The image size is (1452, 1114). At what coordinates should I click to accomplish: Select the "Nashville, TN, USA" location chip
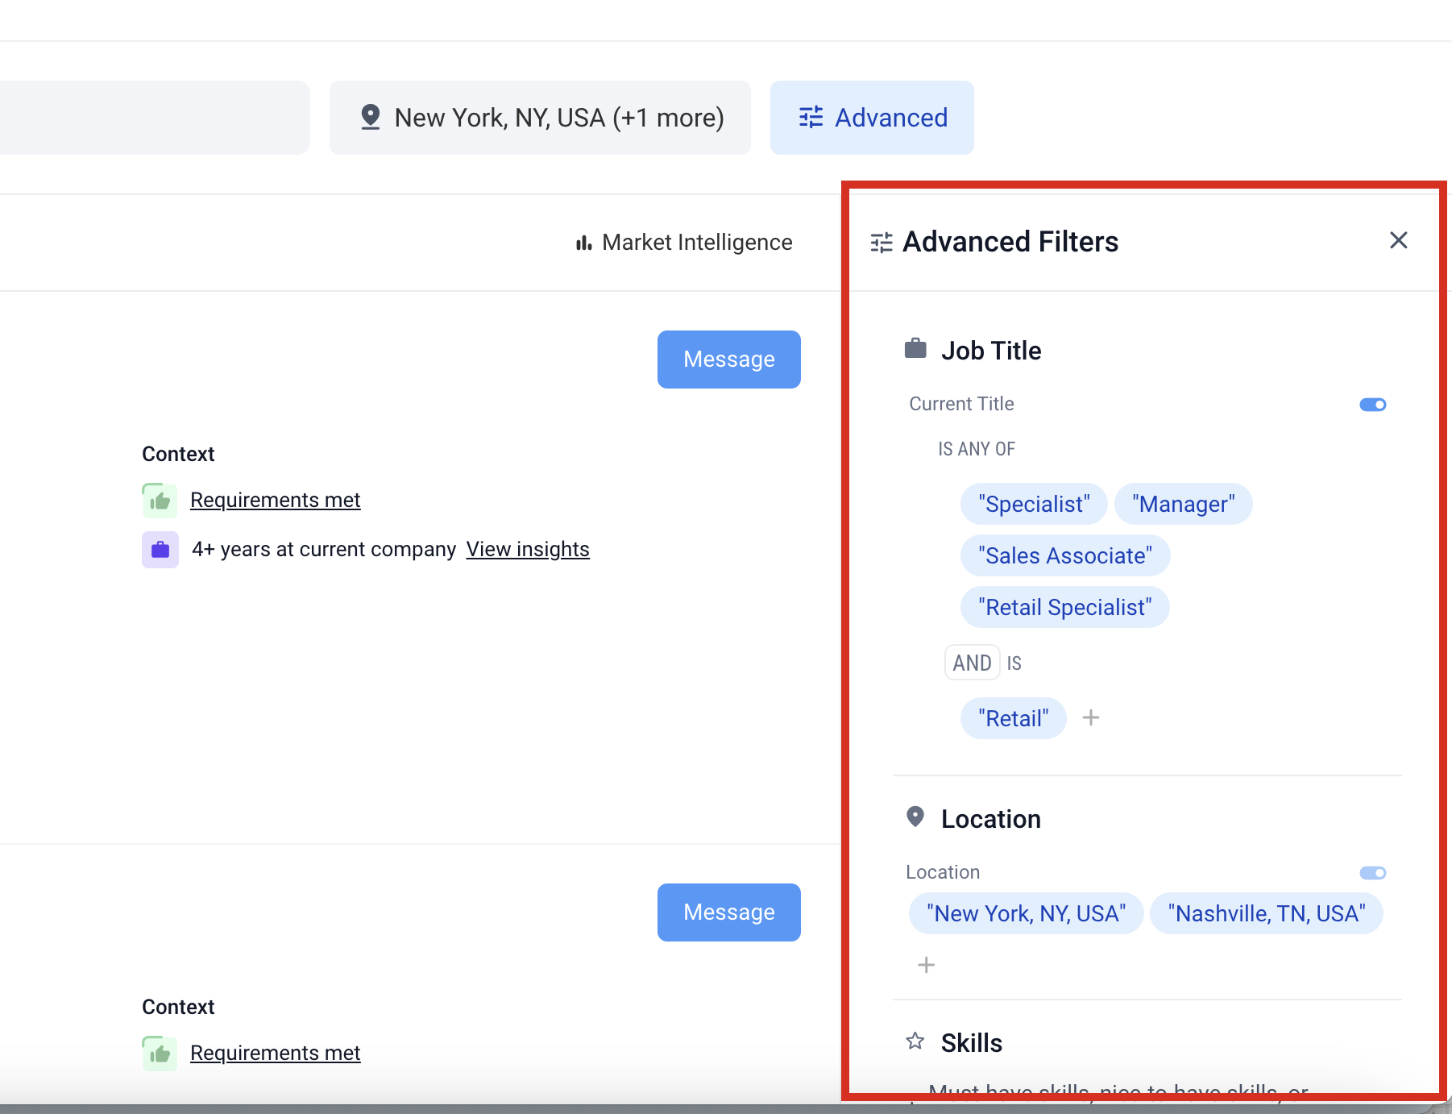(x=1266, y=913)
